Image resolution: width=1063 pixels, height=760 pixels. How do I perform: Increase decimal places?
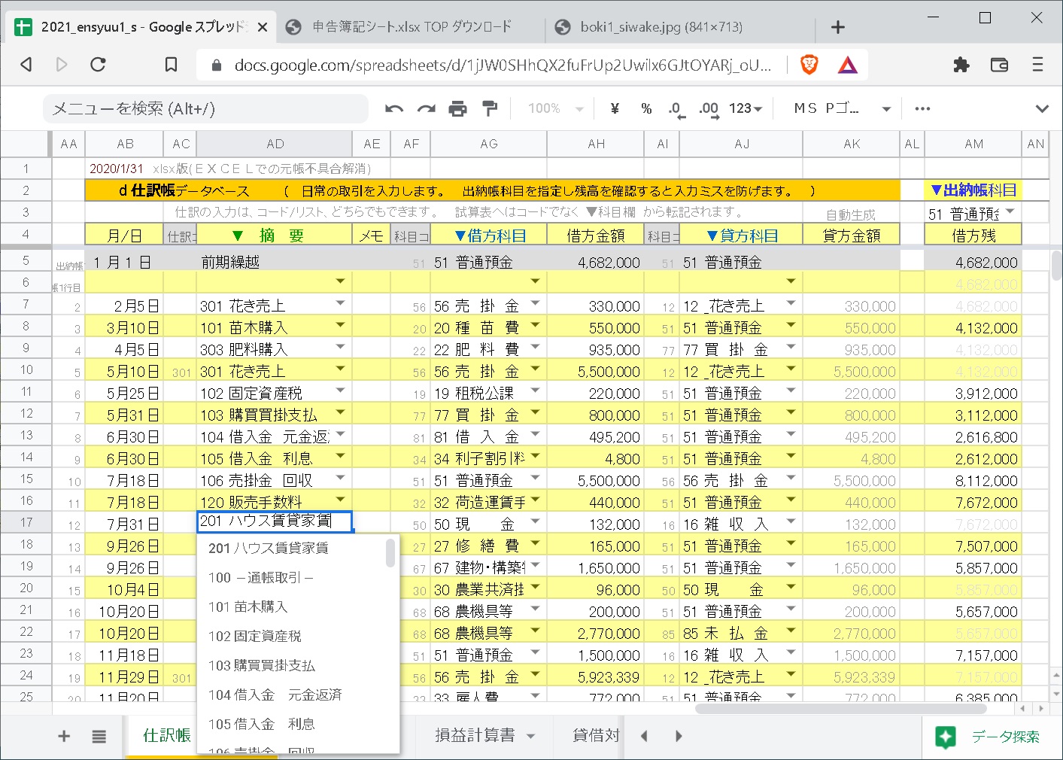709,109
